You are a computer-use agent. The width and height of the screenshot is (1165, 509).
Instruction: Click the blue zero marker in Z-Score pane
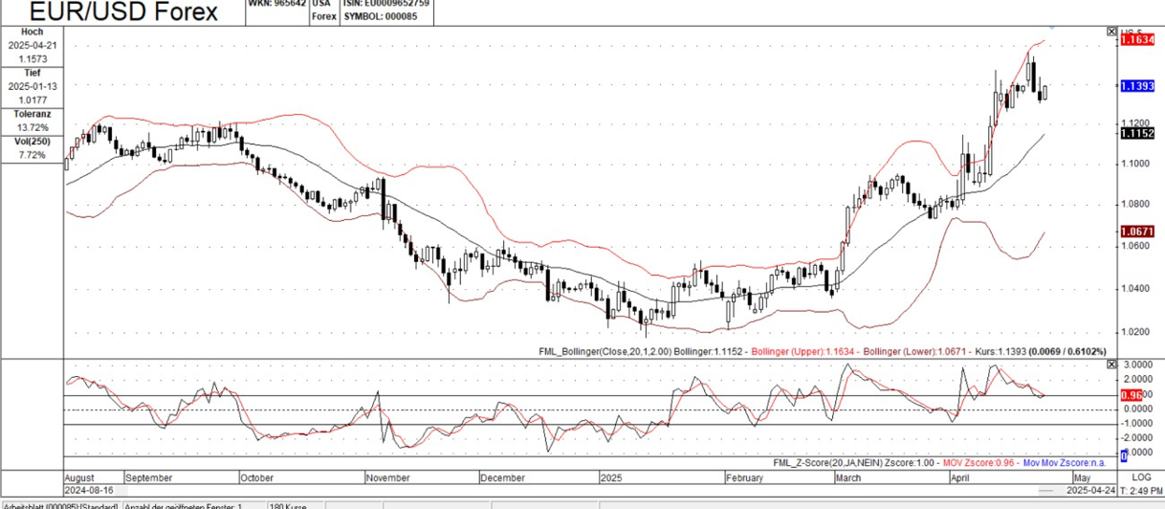pos(1124,455)
